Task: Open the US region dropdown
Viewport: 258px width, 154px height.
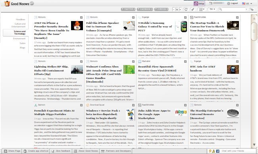Action: pyautogui.click(x=247, y=4)
